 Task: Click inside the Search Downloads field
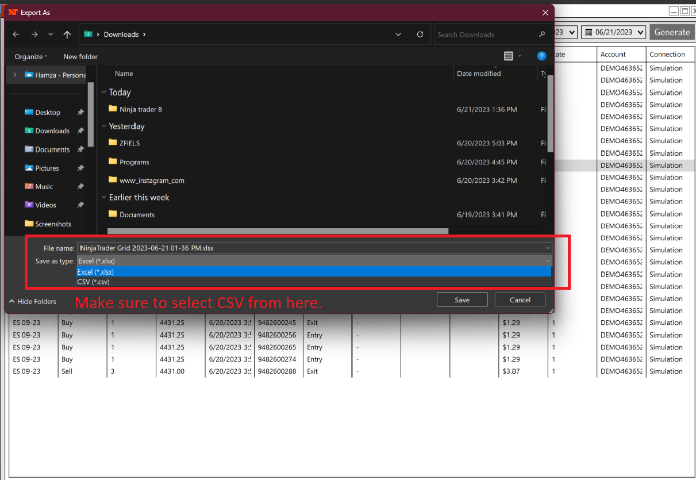click(483, 34)
